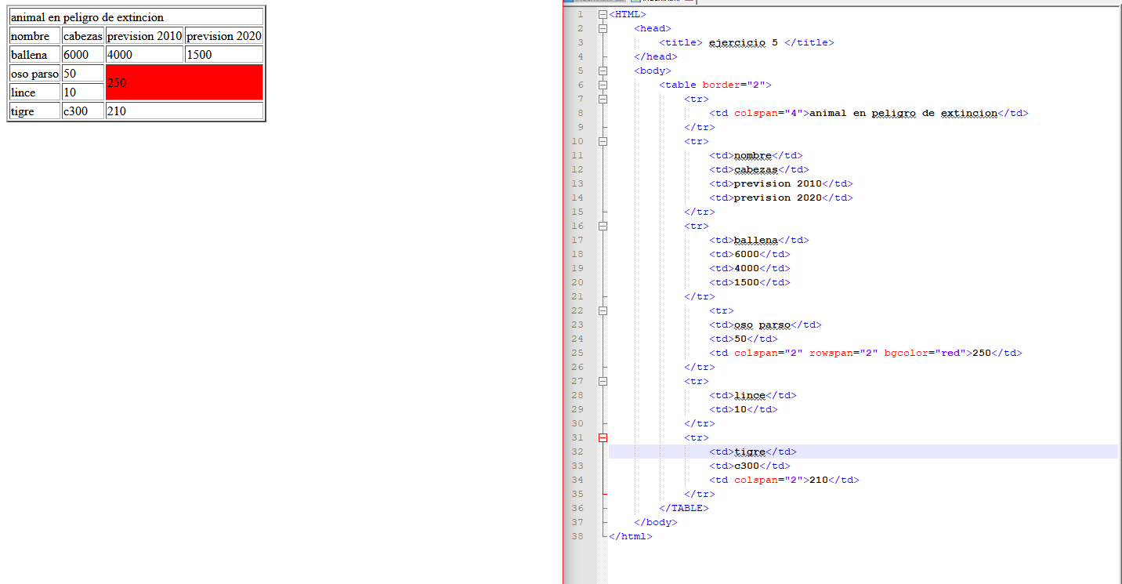Click line number 25 in the editor margin
Screen dimensions: 1122x584
(x=577, y=353)
